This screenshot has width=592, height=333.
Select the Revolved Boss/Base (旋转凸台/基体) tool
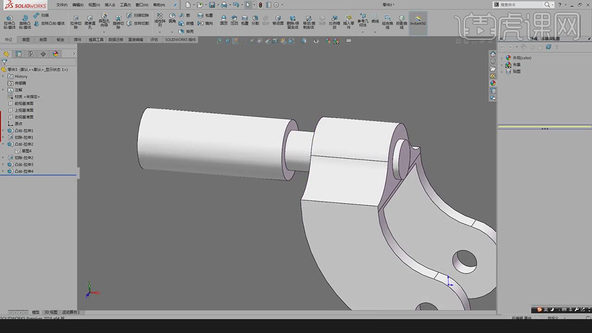click(25, 21)
